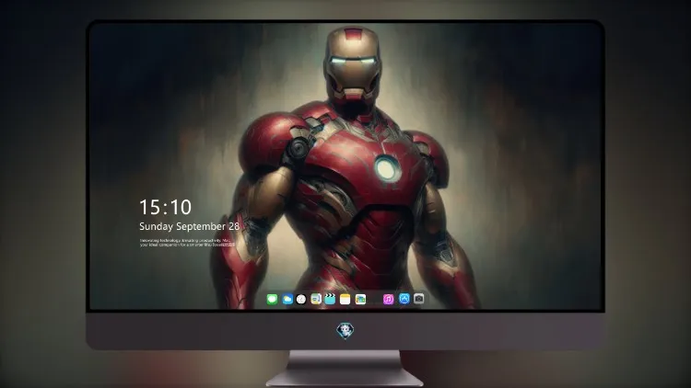Open the Camera app in dock

[418, 299]
